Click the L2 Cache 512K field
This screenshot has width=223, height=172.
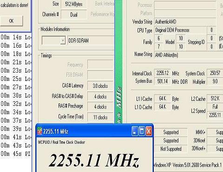(215, 98)
